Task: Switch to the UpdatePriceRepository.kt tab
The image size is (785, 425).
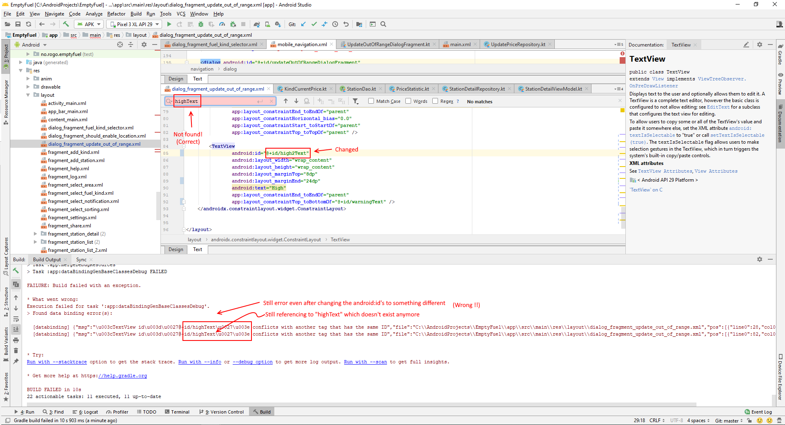Action: click(518, 45)
